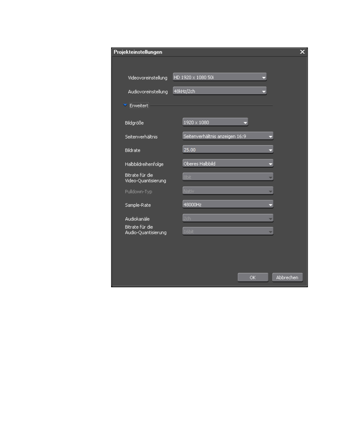Click the disabled Video-Quantisierung 8bit dropdown
This screenshot has height=444, width=343.
point(228,177)
